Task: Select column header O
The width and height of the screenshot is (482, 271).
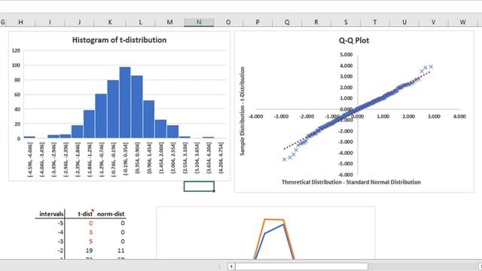Action: tap(228, 22)
